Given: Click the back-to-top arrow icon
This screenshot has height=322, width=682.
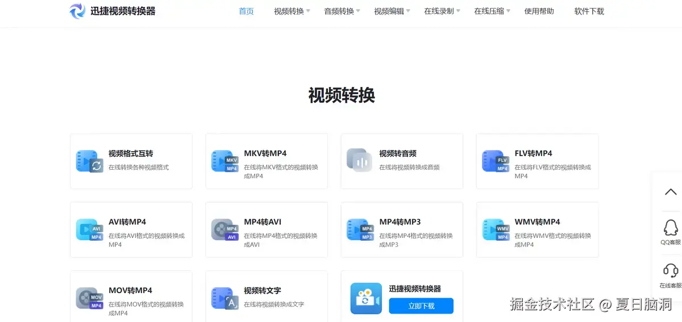Looking at the screenshot, I should pos(671,192).
